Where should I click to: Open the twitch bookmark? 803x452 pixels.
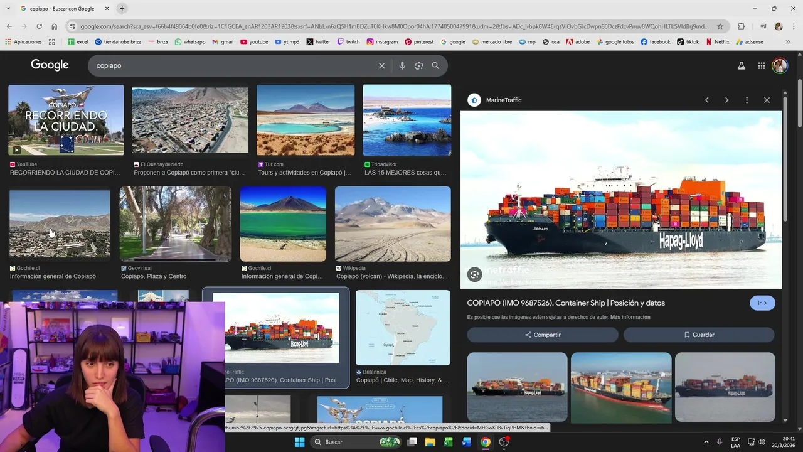click(348, 42)
